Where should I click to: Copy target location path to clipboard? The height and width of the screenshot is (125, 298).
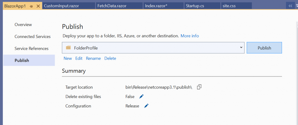[199, 87]
